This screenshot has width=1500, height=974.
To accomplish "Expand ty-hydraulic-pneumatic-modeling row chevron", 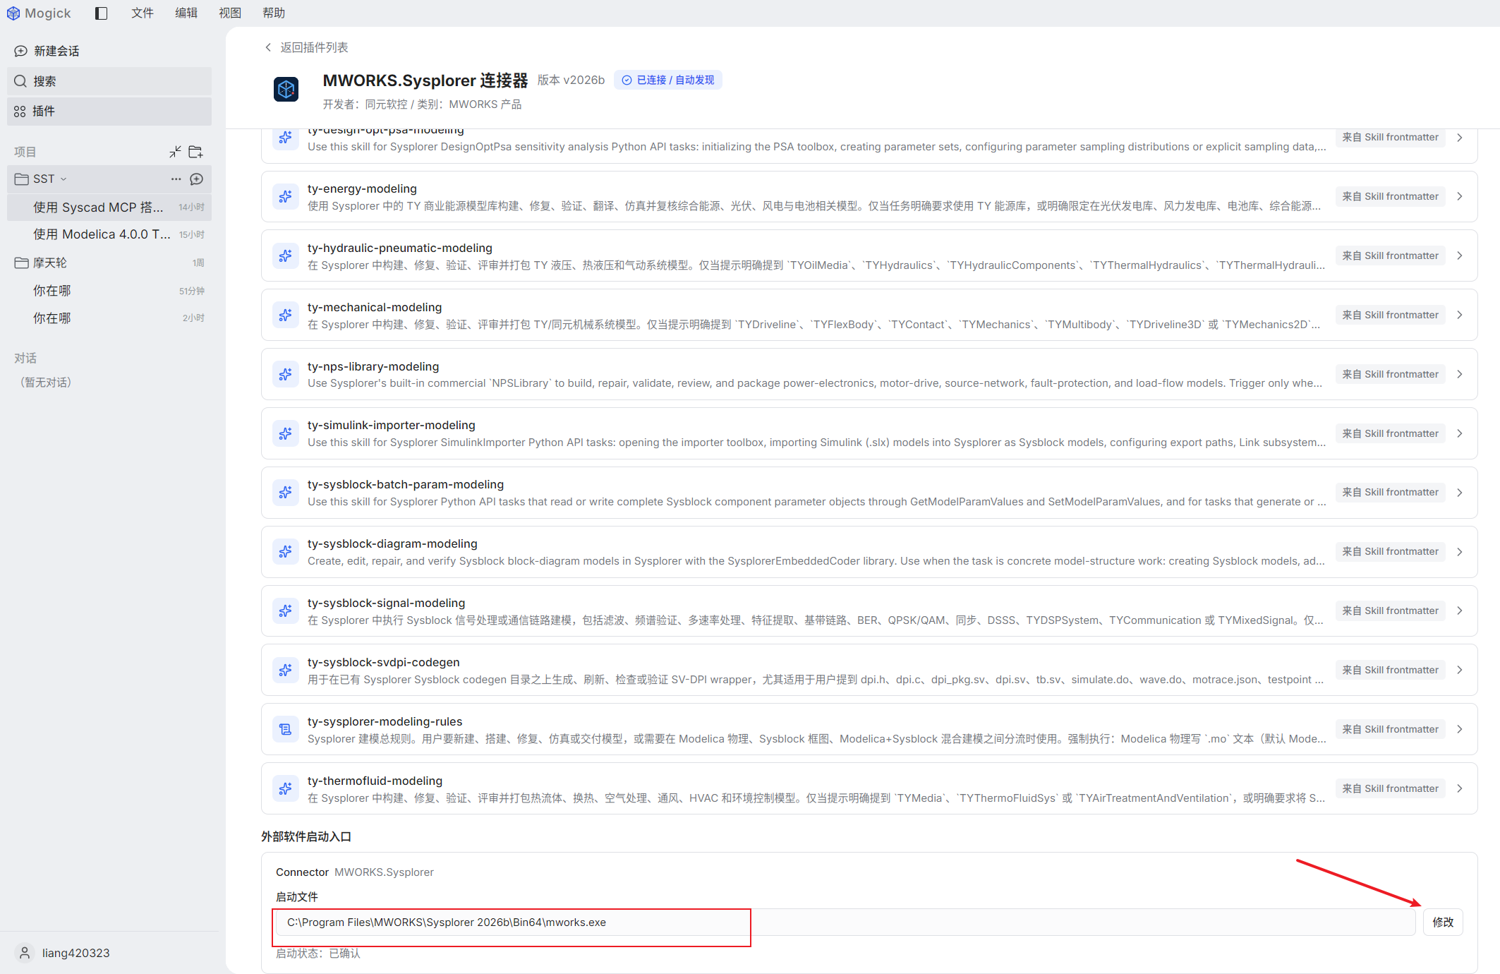I will click(x=1460, y=255).
